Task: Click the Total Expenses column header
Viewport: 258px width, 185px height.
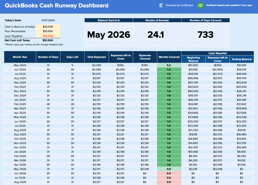Action: coord(96,57)
